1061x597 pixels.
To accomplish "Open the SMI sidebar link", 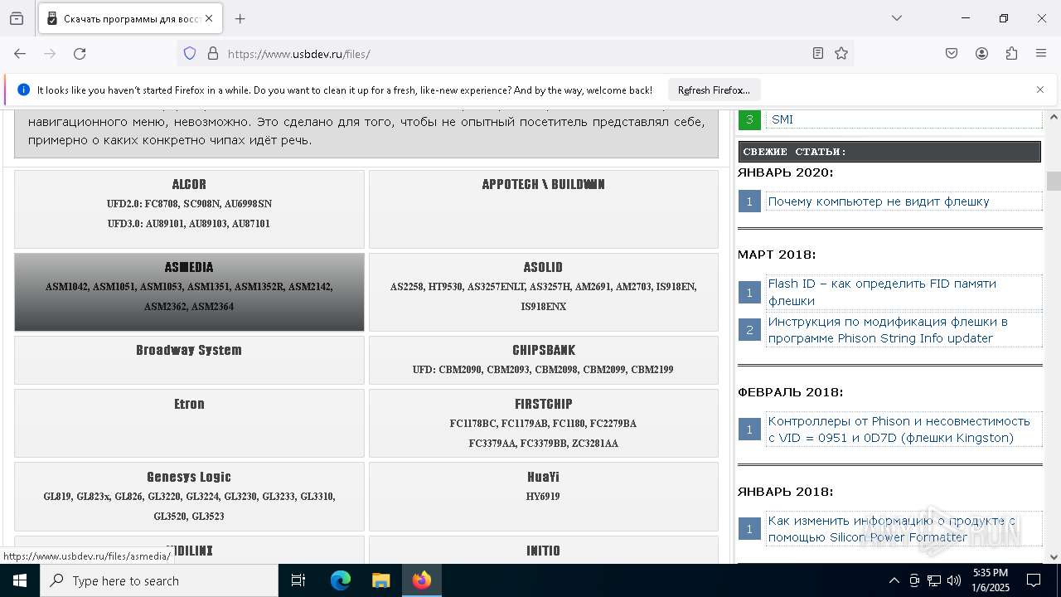I will tap(782, 119).
